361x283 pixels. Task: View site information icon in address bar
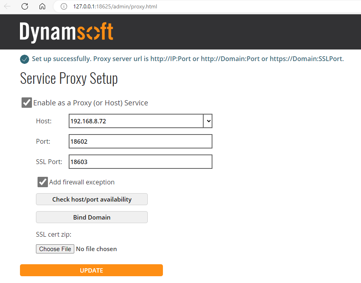63,6
